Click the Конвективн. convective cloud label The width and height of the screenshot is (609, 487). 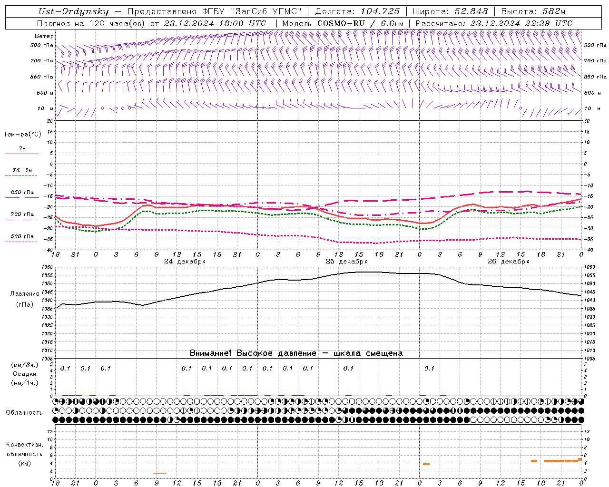pyautogui.click(x=24, y=445)
